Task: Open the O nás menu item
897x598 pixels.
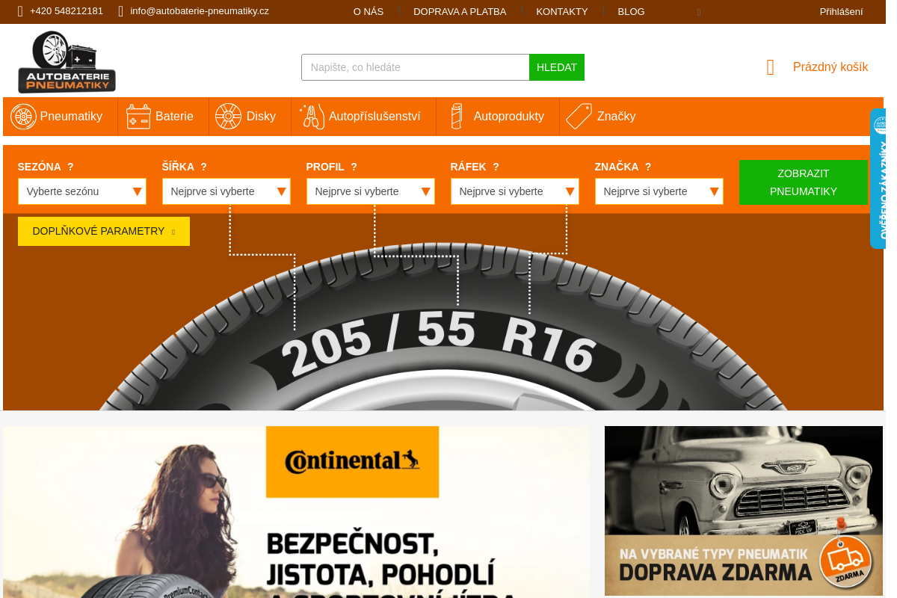Action: tap(369, 12)
